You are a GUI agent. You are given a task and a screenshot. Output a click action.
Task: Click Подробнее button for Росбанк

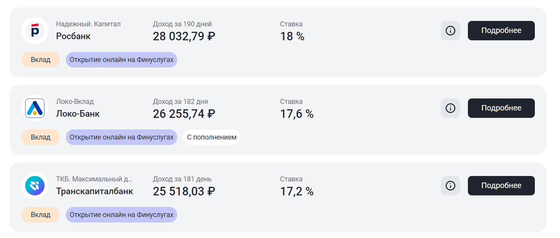(501, 30)
